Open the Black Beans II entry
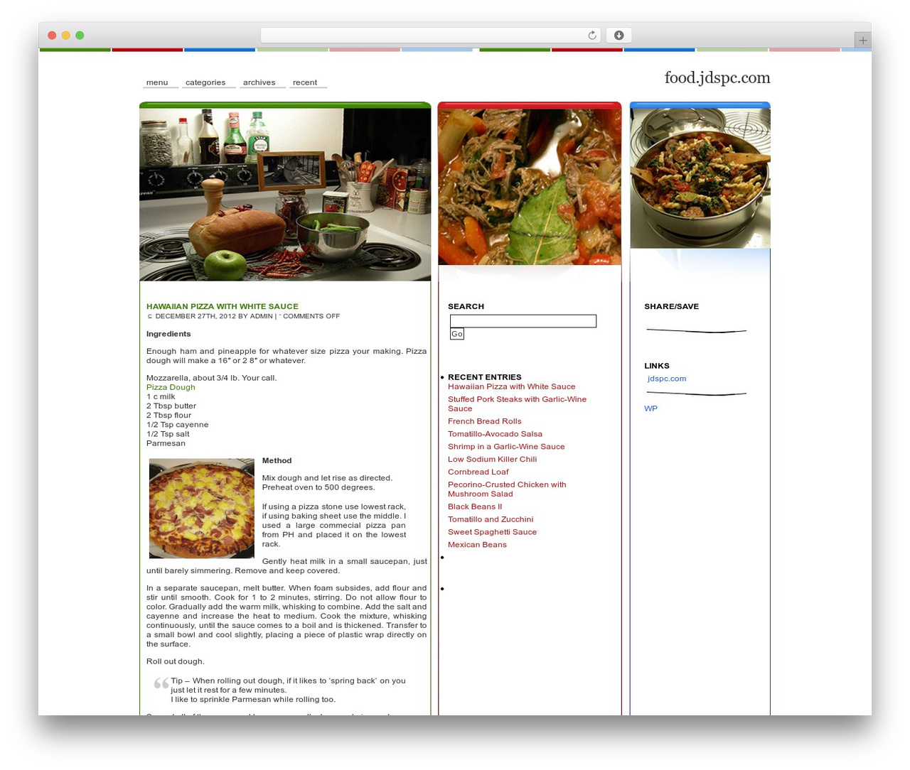This screenshot has width=910, height=770. [x=475, y=506]
